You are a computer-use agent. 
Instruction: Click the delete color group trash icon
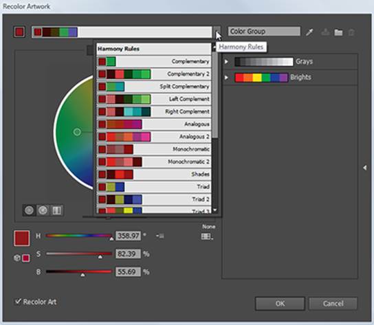(351, 32)
